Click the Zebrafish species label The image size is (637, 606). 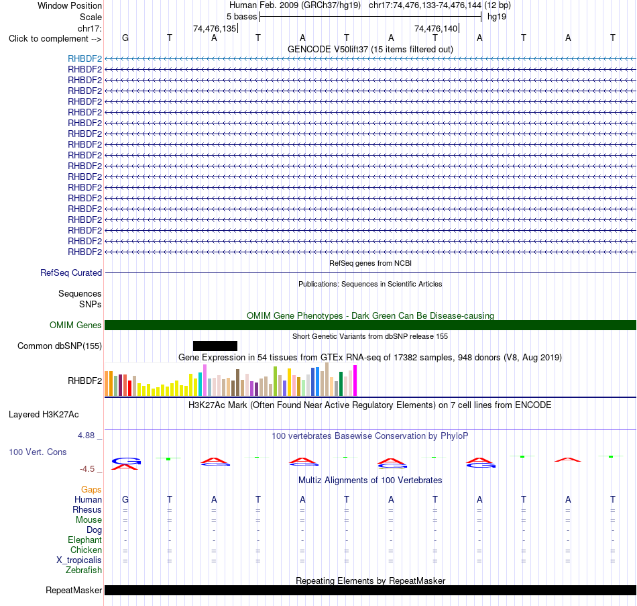coord(84,570)
